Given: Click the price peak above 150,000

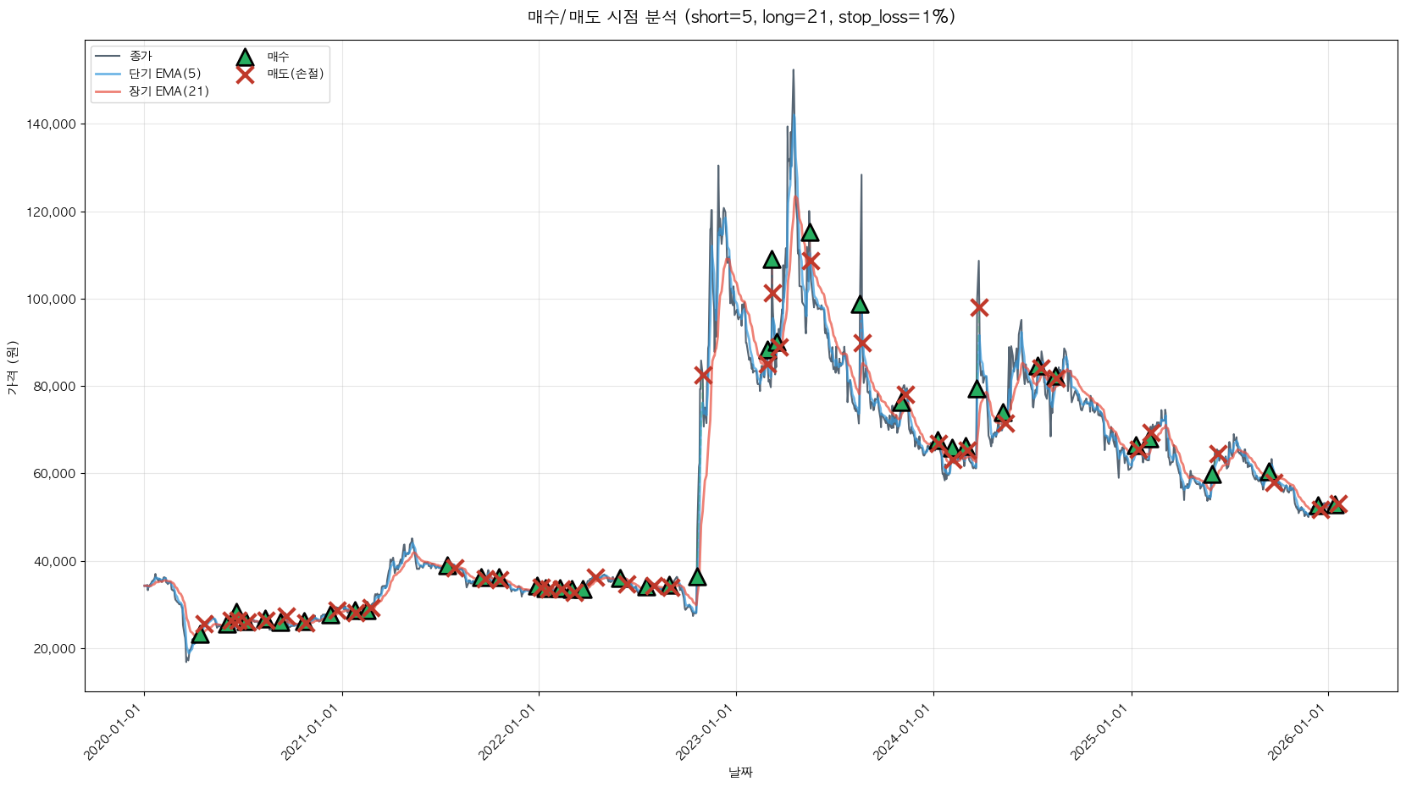Looking at the screenshot, I should (x=793, y=71).
